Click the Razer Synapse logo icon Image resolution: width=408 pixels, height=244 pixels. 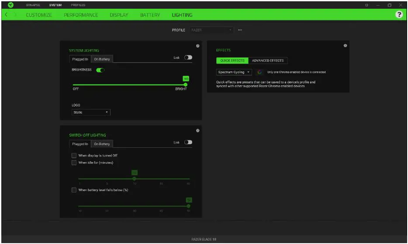click(x=10, y=5)
